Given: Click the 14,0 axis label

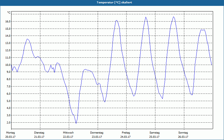Looking at the screenshot, I should (x=8, y=36).
